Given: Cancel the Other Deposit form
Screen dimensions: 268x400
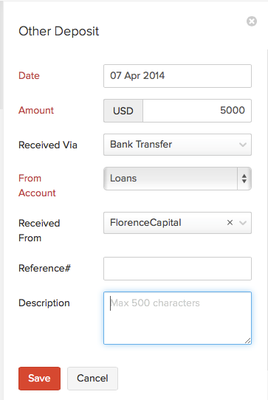Looking at the screenshot, I should 92,379.
